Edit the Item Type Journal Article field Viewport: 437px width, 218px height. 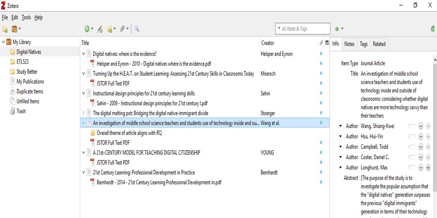click(373, 64)
